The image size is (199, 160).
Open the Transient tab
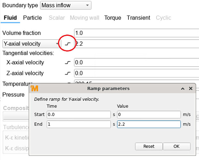(139, 18)
